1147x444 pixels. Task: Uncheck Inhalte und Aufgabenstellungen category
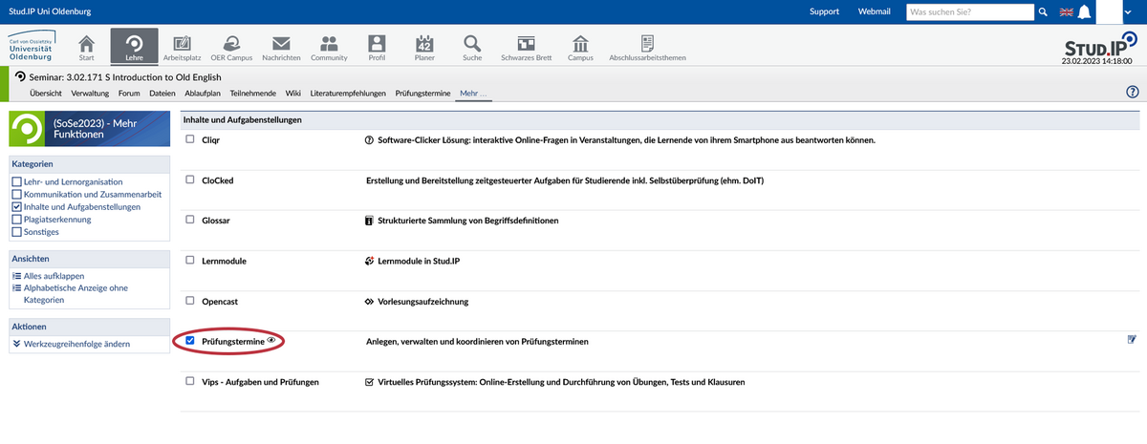tap(16, 206)
